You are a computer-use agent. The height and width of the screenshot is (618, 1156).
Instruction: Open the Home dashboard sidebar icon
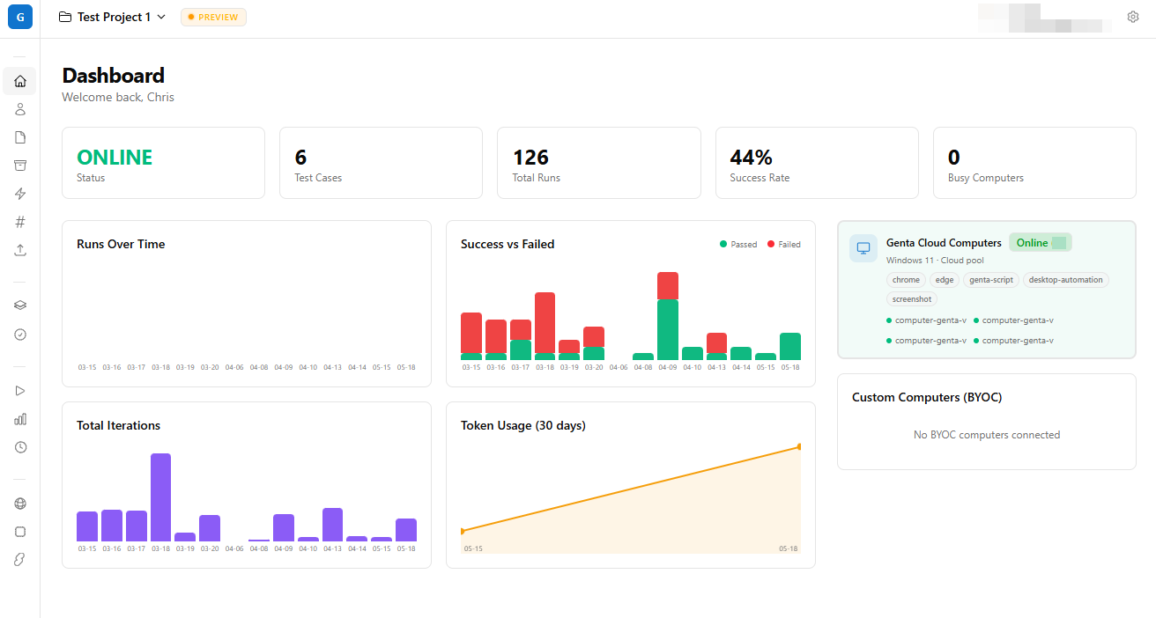tap(20, 81)
